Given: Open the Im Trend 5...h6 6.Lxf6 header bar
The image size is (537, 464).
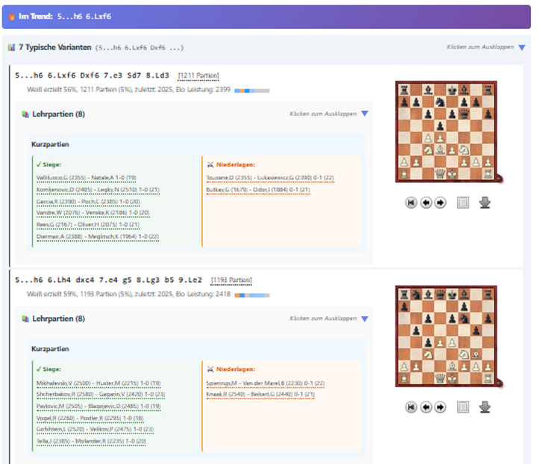Looking at the screenshot, I should tap(266, 16).
